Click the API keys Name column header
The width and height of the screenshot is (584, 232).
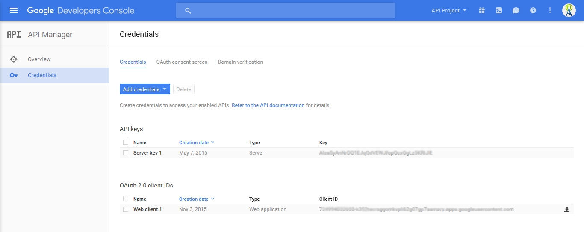coord(140,143)
